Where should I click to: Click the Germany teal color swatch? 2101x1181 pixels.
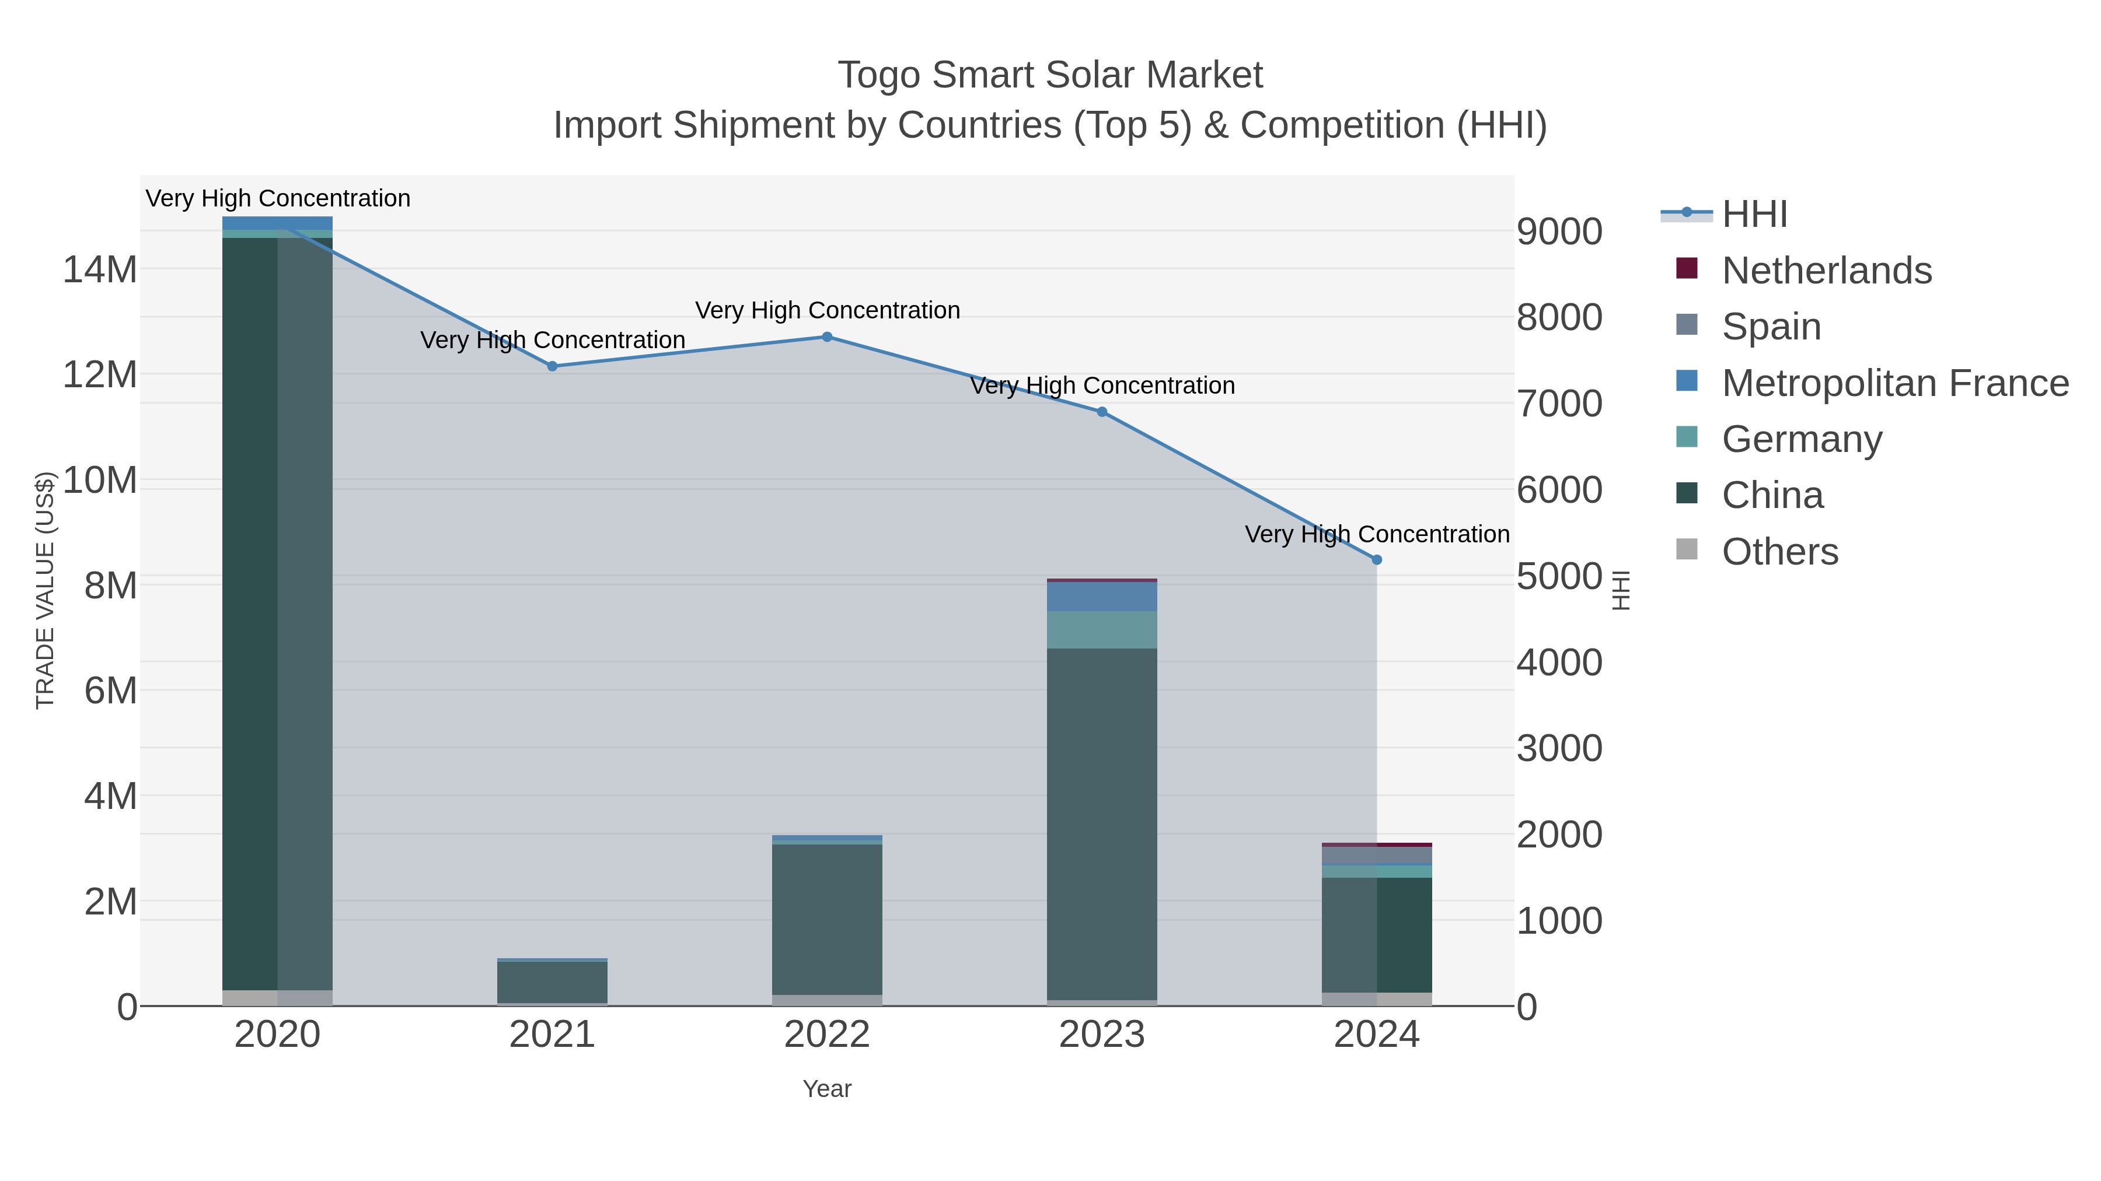1687,437
